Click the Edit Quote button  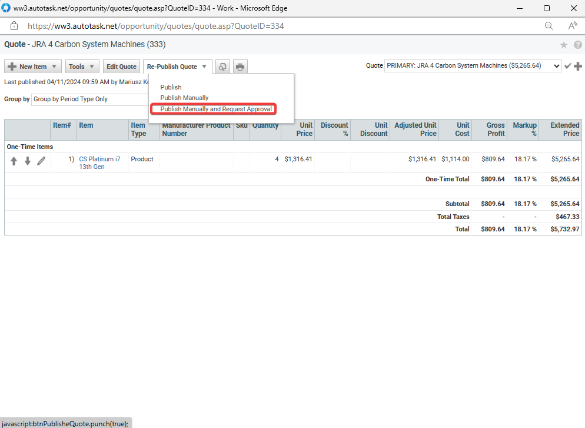coord(121,67)
